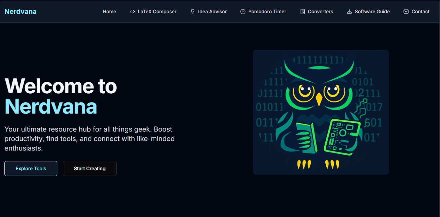Click the clock icon for Pomodoro Timer
Image resolution: width=440 pixels, height=217 pixels.
243,12
